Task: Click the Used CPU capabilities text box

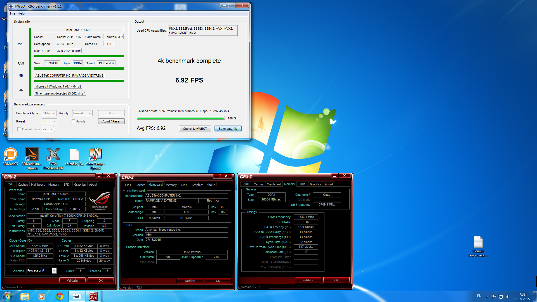Action: [202, 30]
